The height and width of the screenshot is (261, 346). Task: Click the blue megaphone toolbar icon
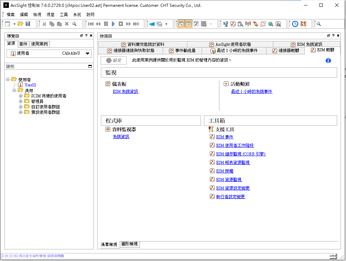tap(152, 24)
